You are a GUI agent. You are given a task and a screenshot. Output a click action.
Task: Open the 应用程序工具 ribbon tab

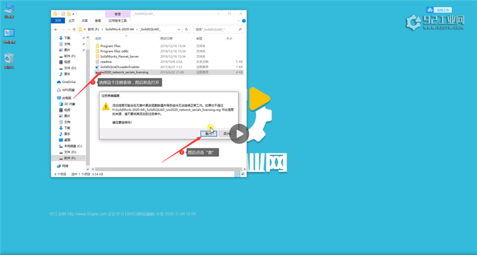tap(118, 21)
